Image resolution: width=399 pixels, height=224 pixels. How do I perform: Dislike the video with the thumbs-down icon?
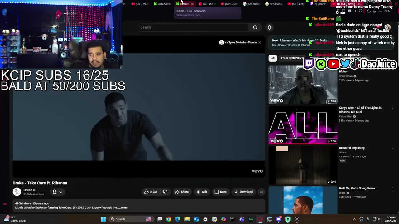[x=165, y=192]
